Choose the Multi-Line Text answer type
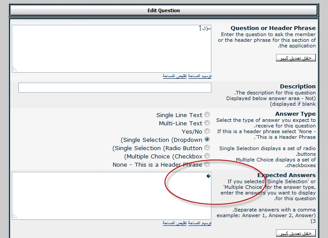Viewport: 328px width, 238px height. pyautogui.click(x=207, y=123)
